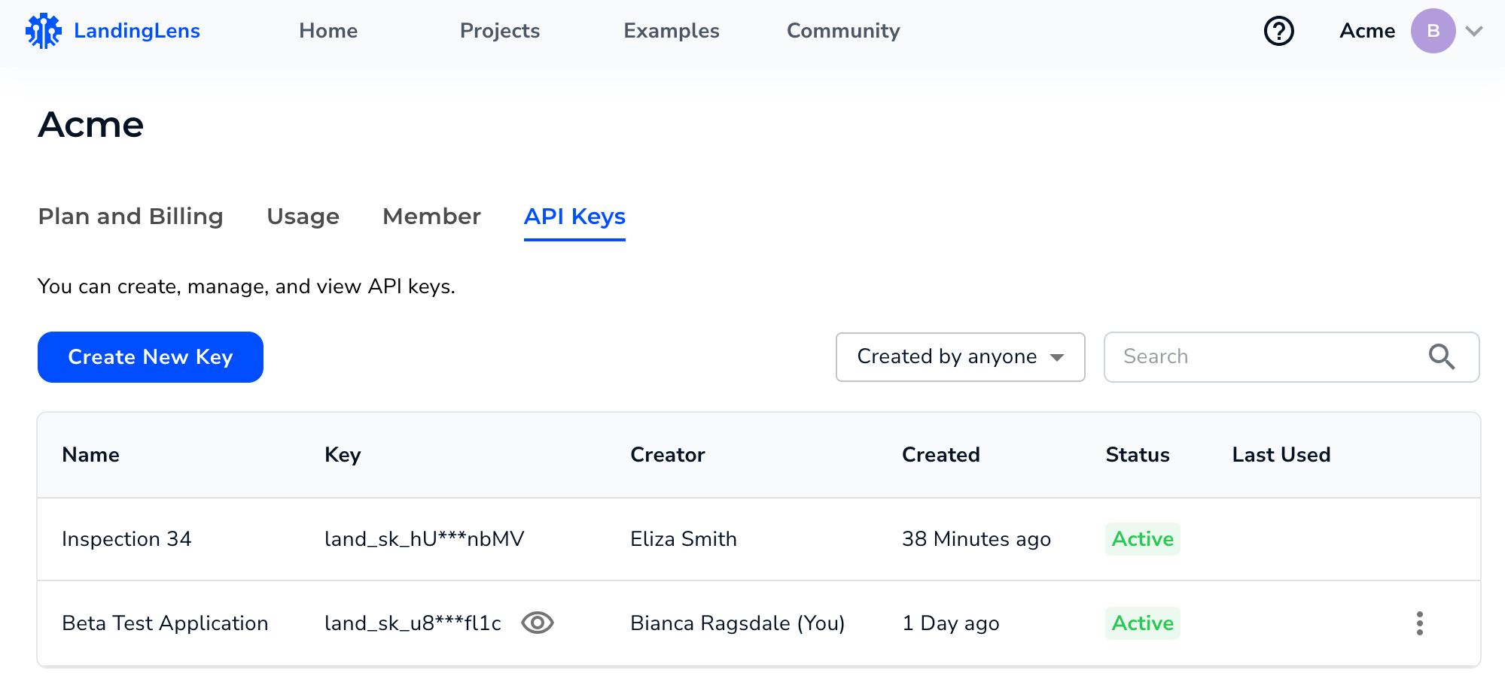Focus the Search input field

1265,356
